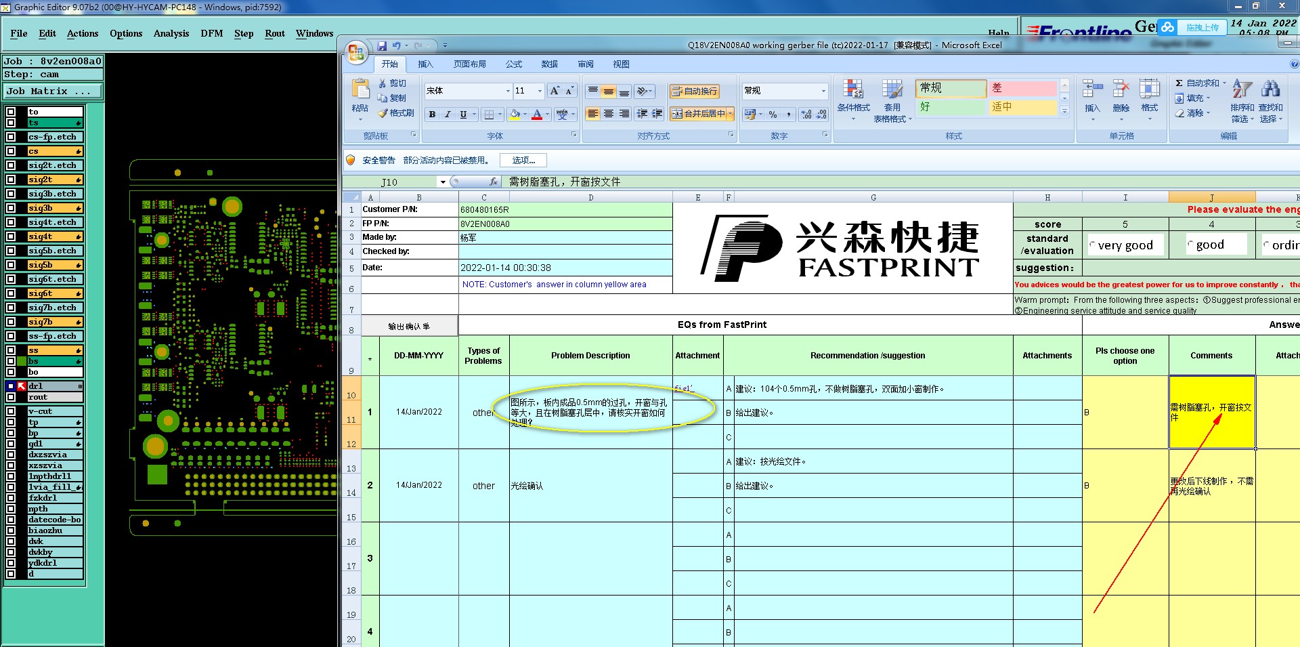Open the Formulas (公式) tab

pos(514,64)
